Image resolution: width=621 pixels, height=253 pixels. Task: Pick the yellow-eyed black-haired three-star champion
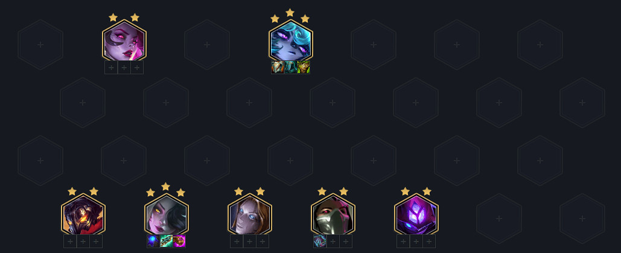pyautogui.click(x=167, y=214)
